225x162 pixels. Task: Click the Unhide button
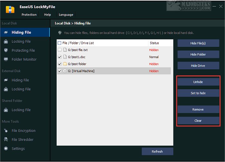[198, 82]
